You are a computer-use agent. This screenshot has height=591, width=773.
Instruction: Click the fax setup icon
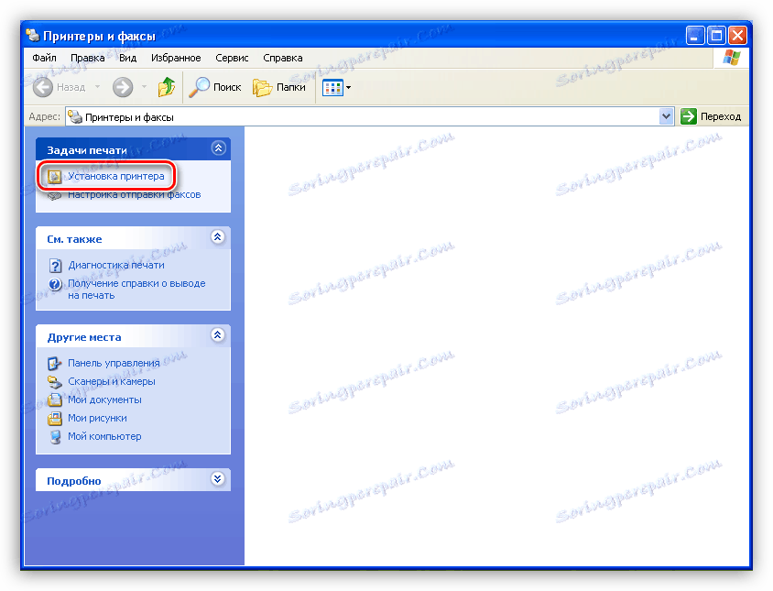(x=54, y=196)
